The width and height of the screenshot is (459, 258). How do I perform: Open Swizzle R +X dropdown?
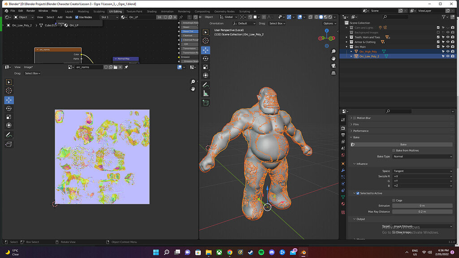tap(422, 176)
